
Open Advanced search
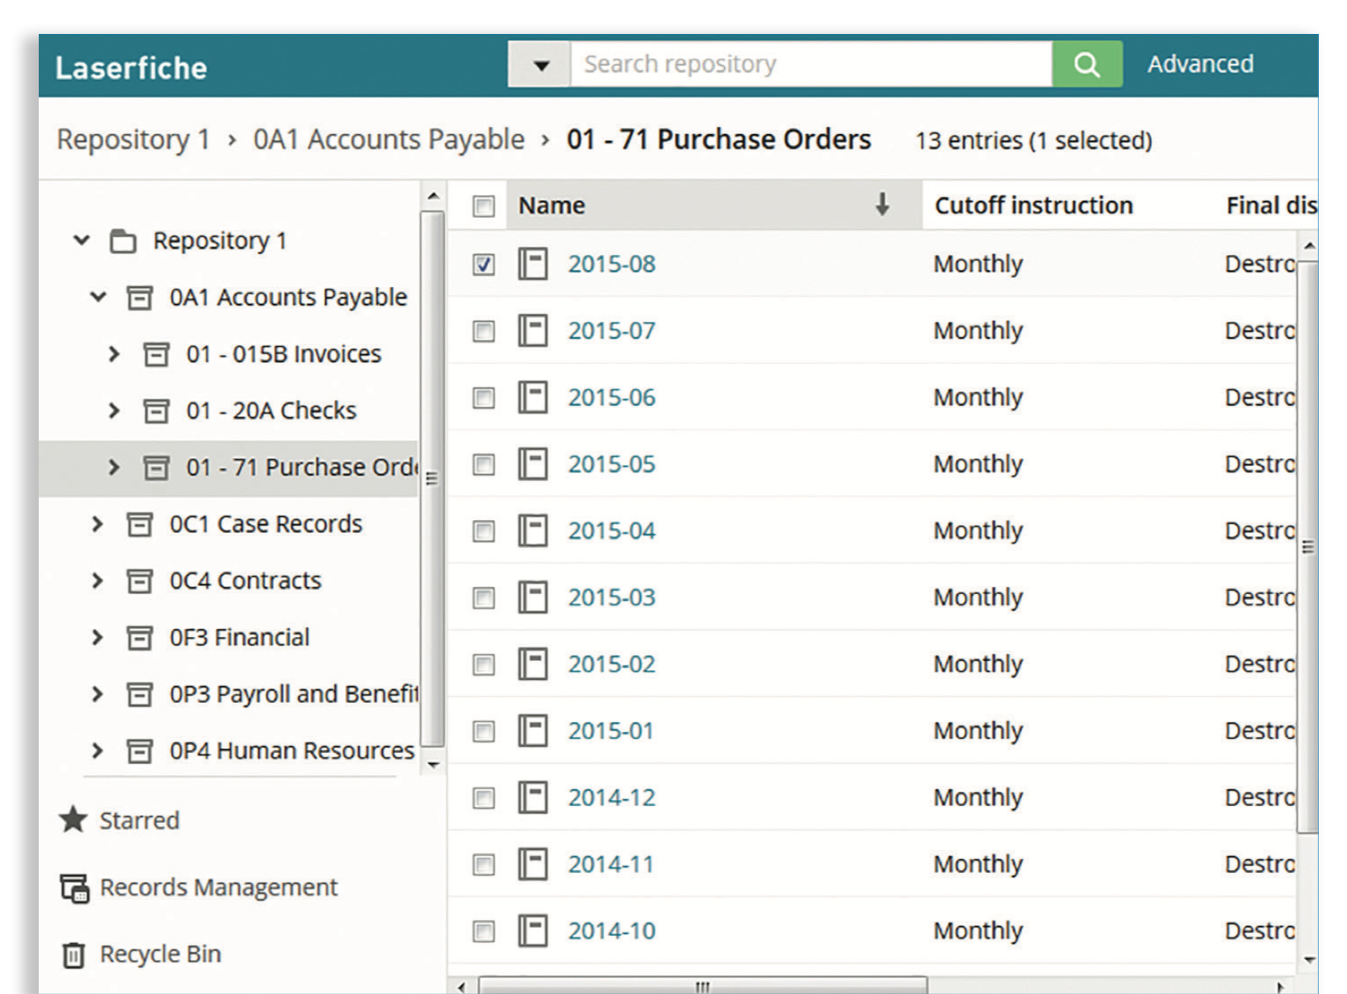pyautogui.click(x=1199, y=64)
